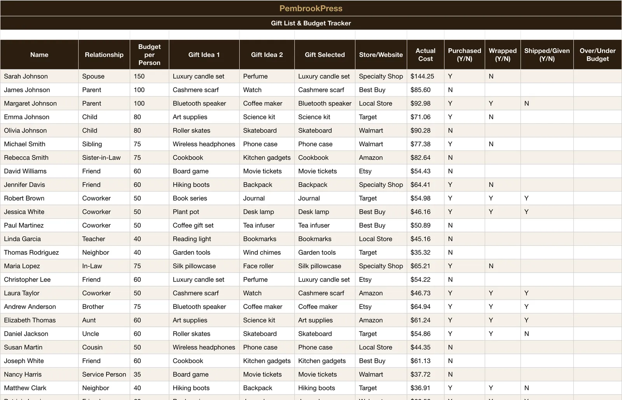Select the Book series gift idea cell
Screen dimensions: 622x400
[x=204, y=198]
